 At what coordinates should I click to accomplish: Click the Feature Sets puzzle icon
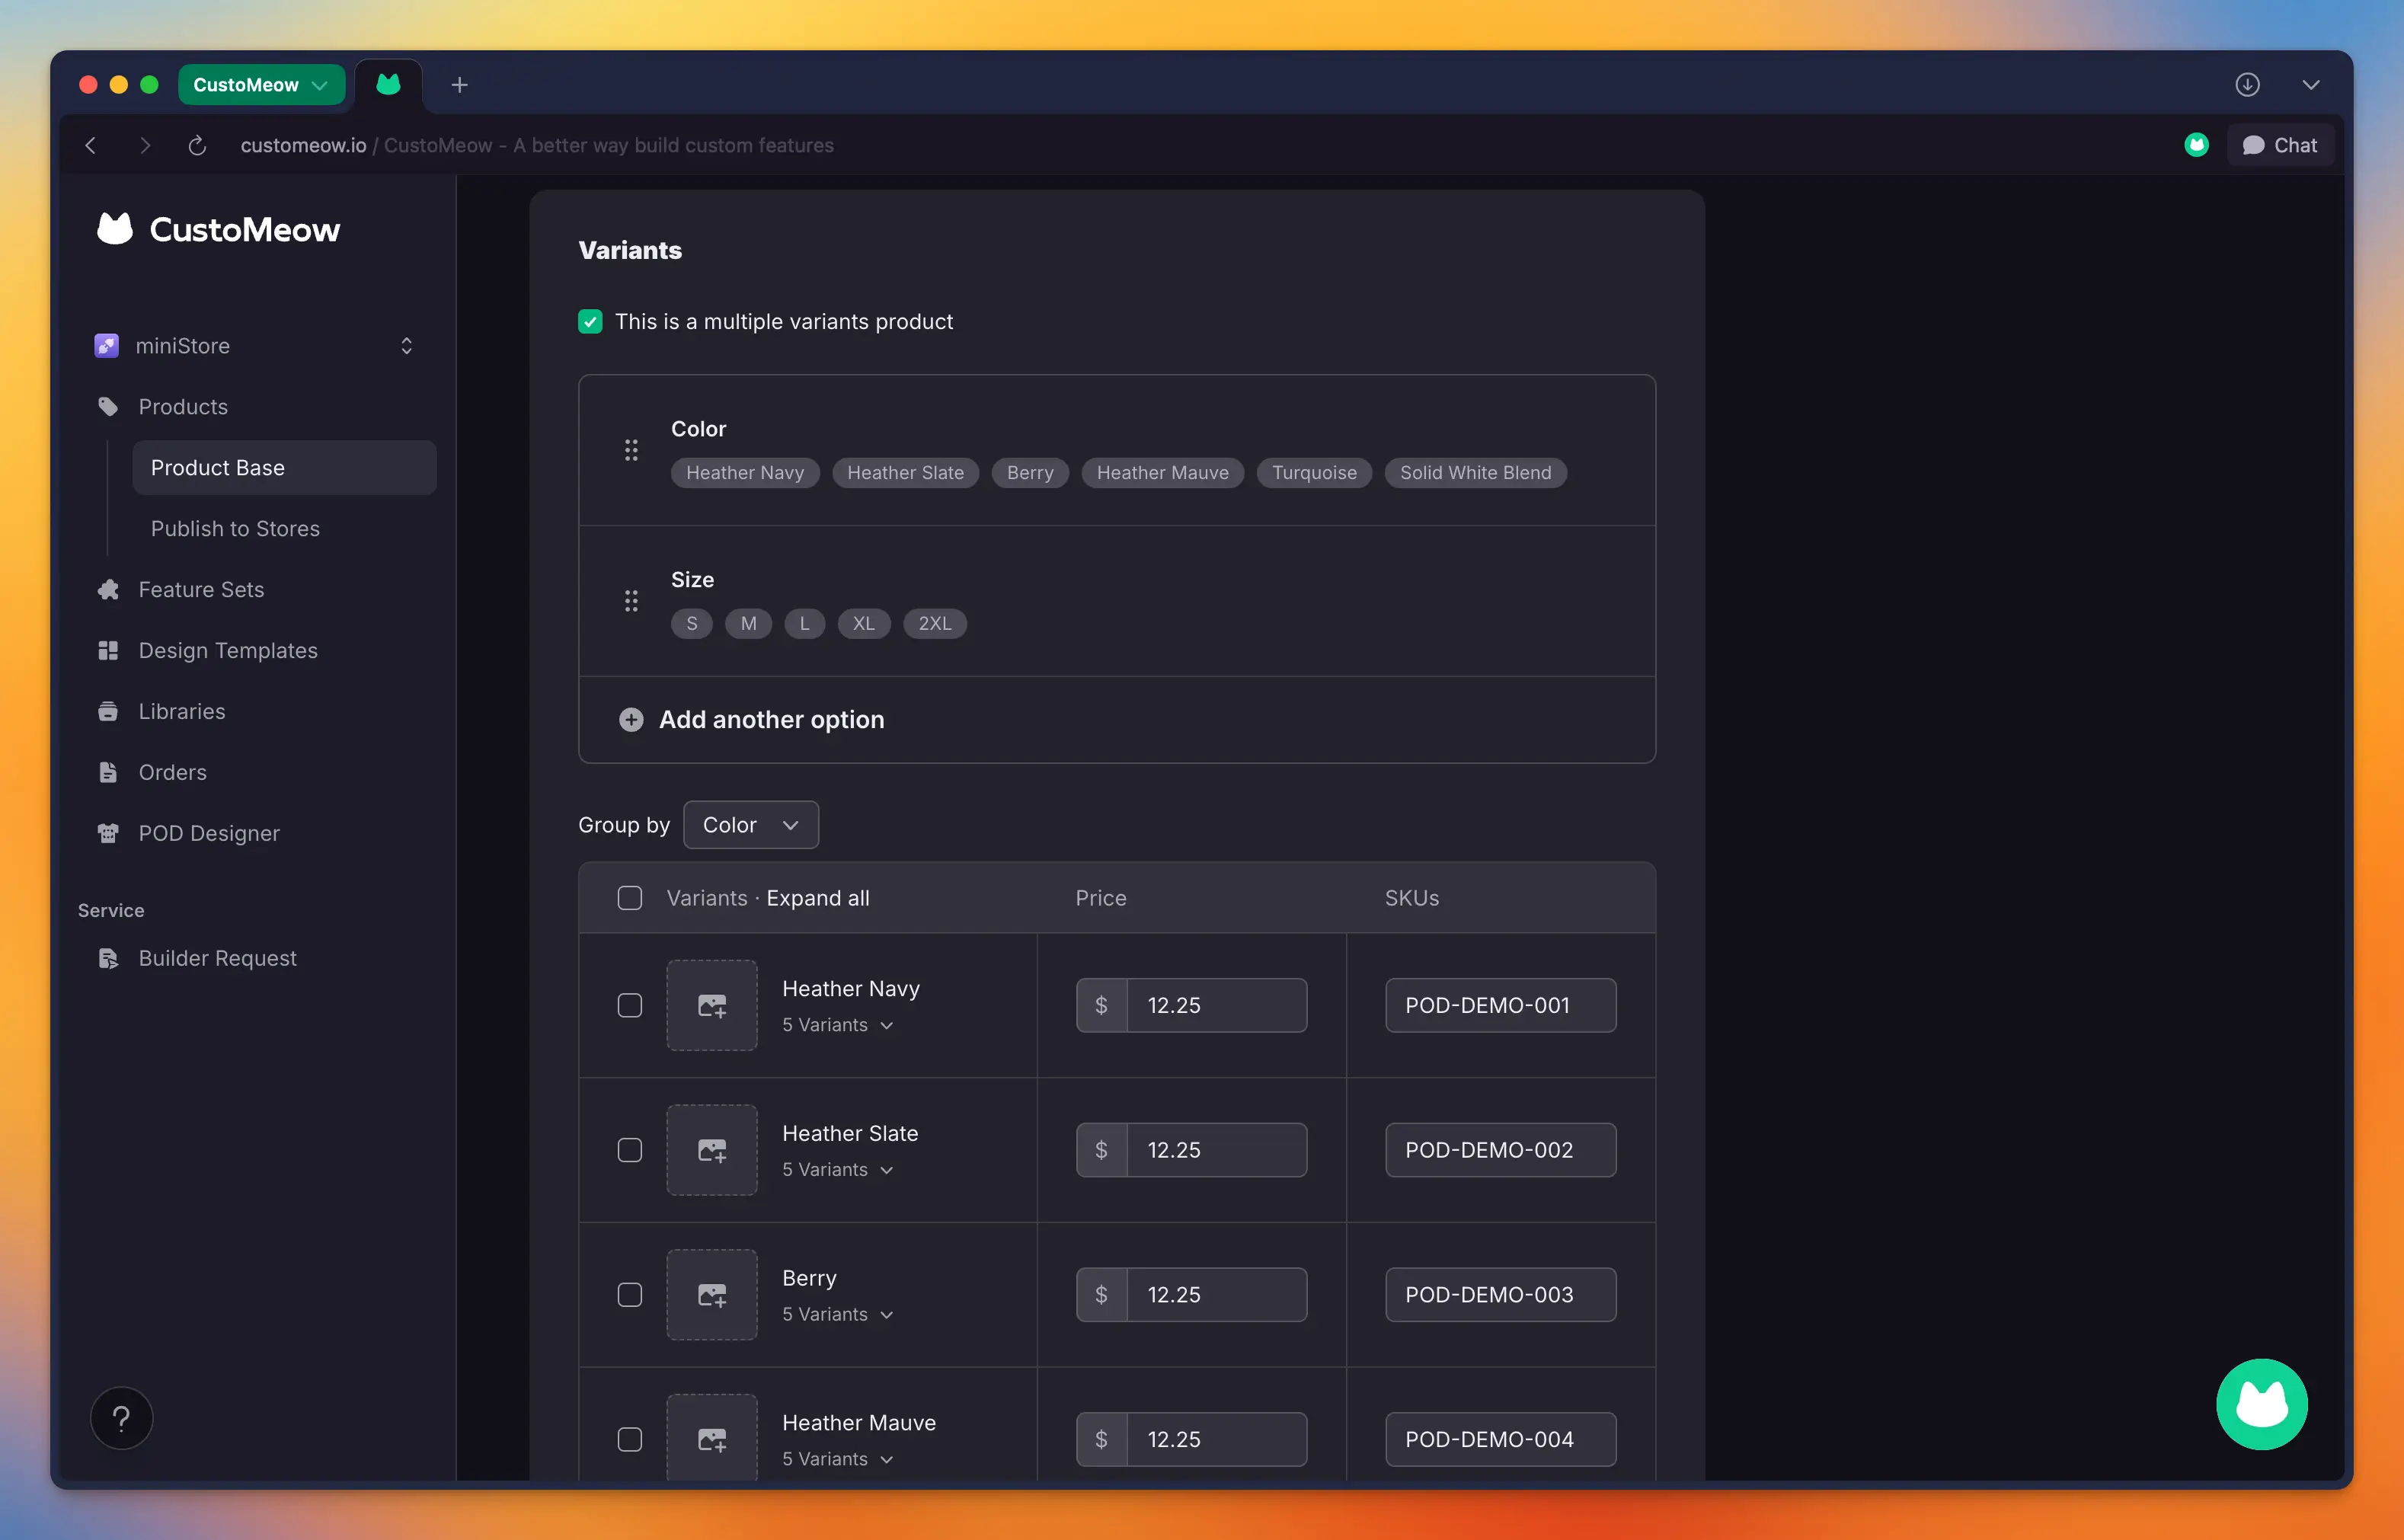[108, 590]
